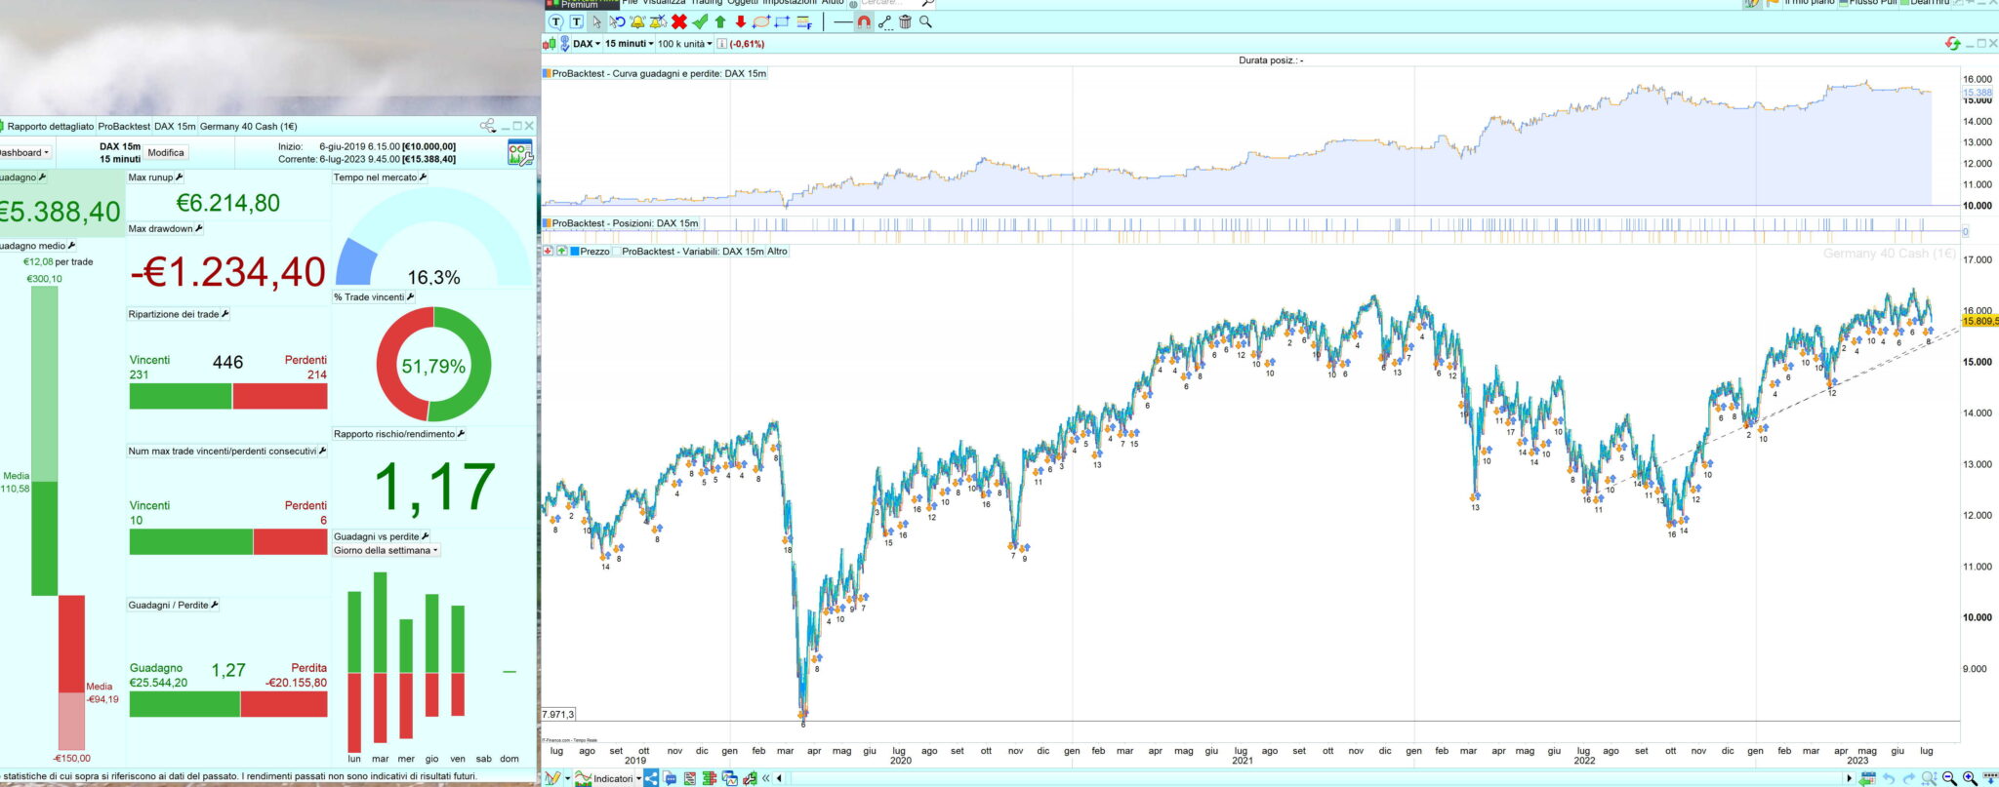Open the Dashboard dropdown in the report
1999x787 pixels.
click(x=23, y=153)
